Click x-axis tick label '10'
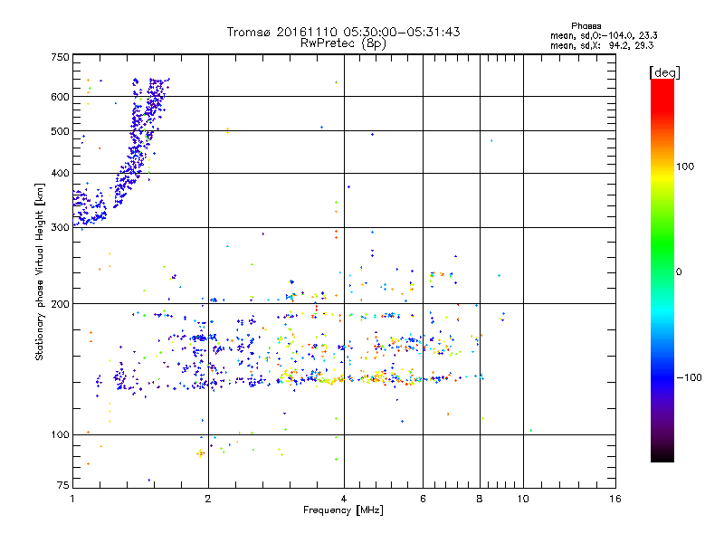Screen dimensions: 724x543 coord(523,499)
